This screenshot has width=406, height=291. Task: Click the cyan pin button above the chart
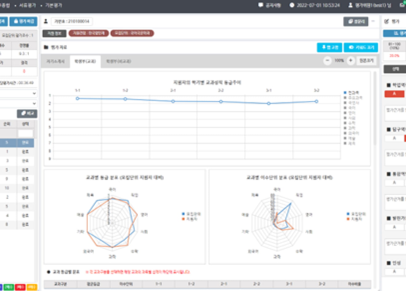pyautogui.click(x=329, y=47)
